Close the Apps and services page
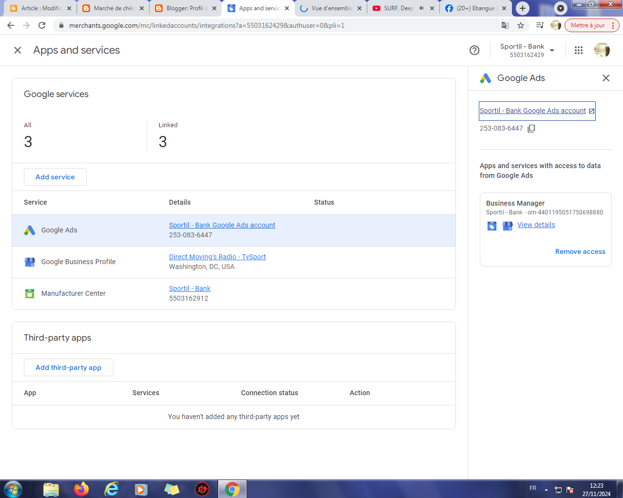Viewport: 623px width, 498px height. (18, 50)
